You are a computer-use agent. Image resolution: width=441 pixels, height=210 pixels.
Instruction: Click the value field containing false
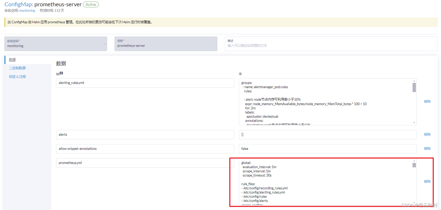328,149
